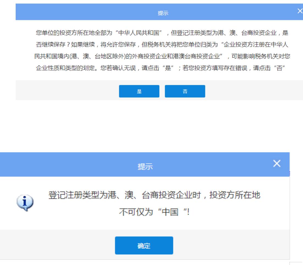Click the line starting with 您单位的投资方所在地
The width and height of the screenshot is (303, 265).
[x=162, y=33]
